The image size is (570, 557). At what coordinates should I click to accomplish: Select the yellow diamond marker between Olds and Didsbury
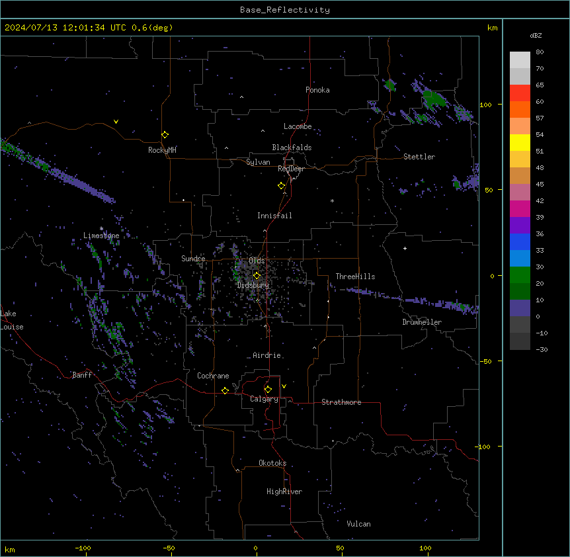pos(257,276)
